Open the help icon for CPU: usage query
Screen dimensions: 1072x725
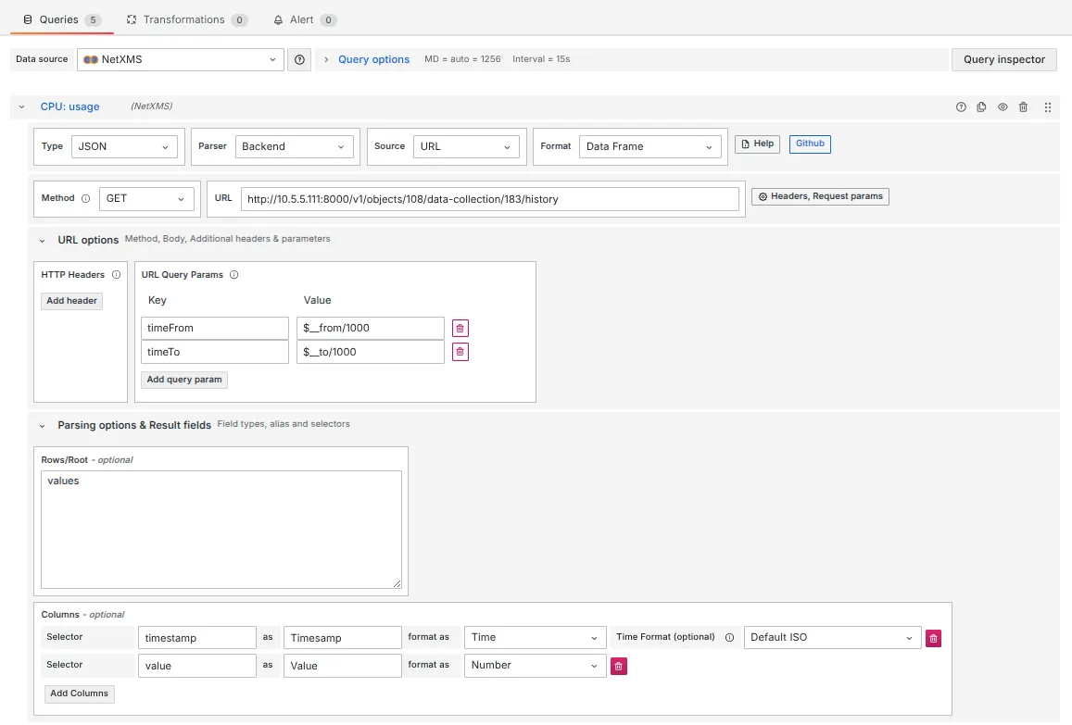point(961,106)
